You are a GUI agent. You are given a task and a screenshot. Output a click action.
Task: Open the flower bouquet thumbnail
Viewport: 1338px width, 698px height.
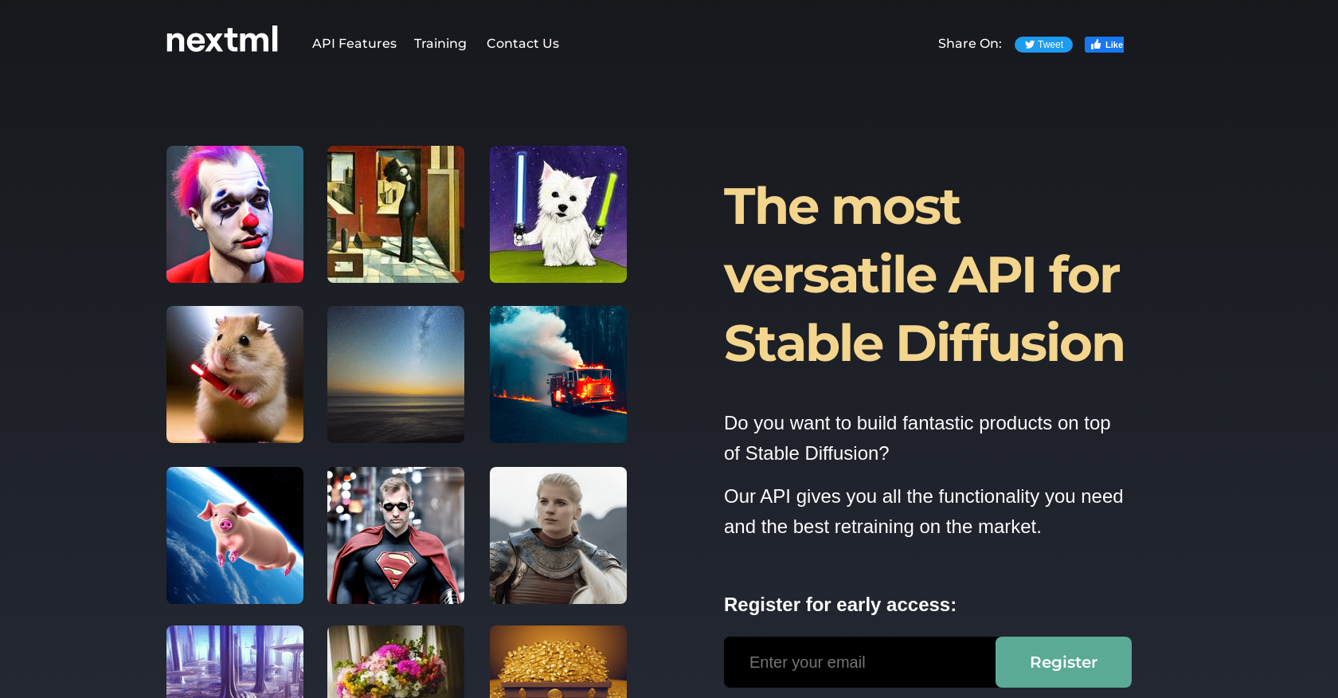[x=396, y=662]
